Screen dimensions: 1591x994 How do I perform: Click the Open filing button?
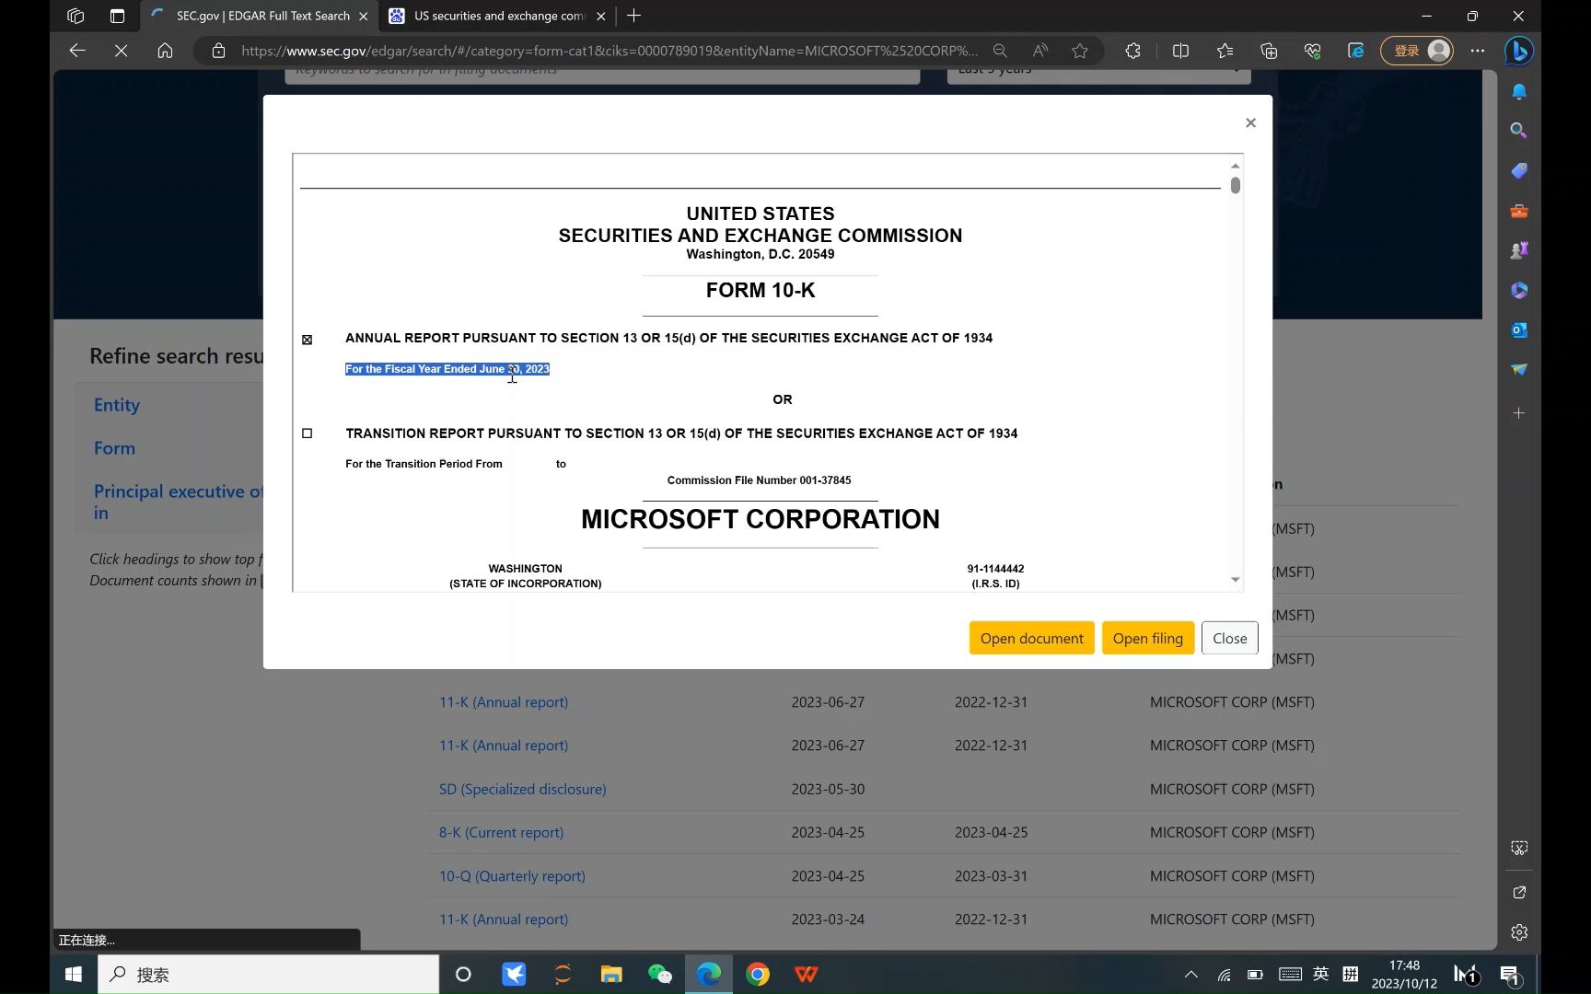(1147, 638)
